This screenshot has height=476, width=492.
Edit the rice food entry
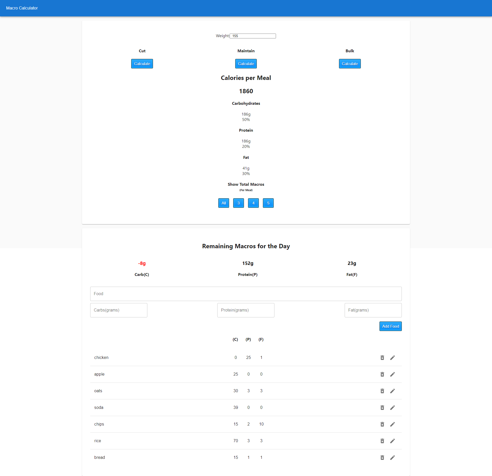point(392,441)
